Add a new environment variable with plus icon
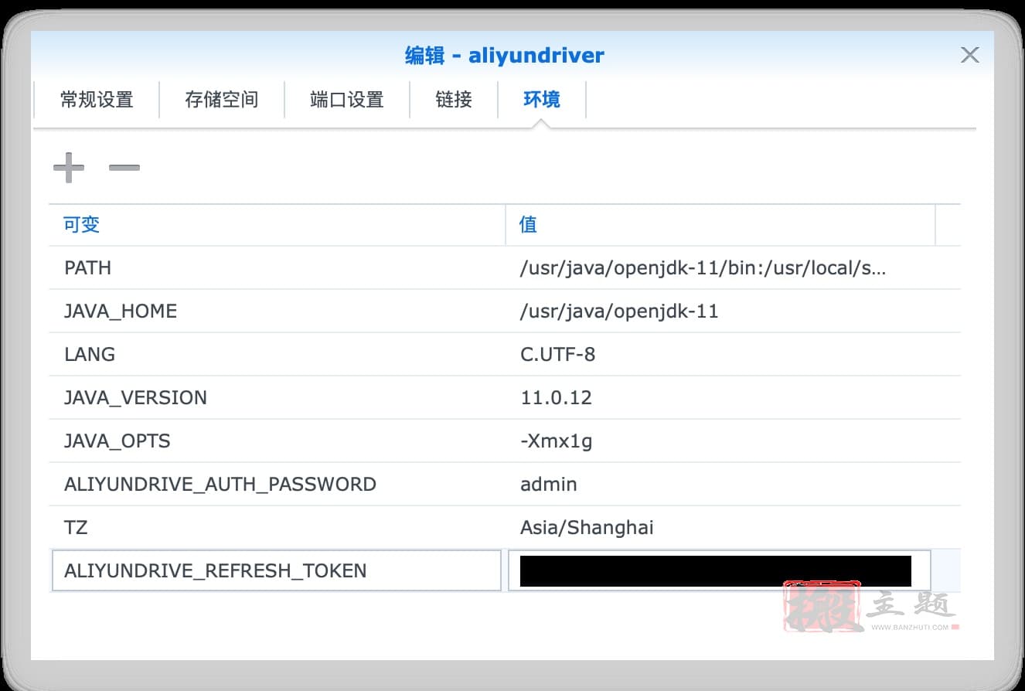 [69, 168]
